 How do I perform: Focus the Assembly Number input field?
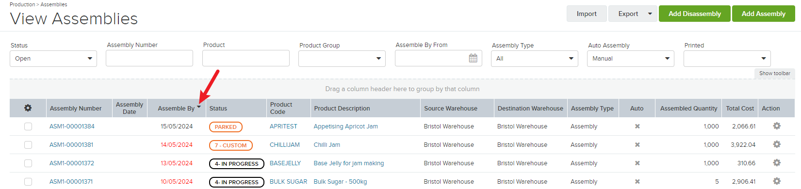coord(149,58)
